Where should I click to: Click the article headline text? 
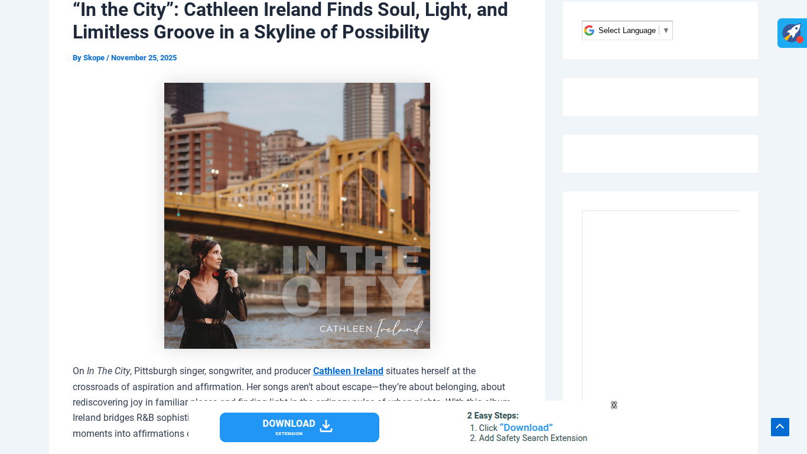pos(290,21)
